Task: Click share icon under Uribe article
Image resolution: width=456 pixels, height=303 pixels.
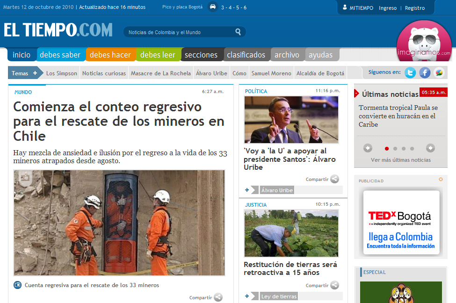Action: point(335,179)
